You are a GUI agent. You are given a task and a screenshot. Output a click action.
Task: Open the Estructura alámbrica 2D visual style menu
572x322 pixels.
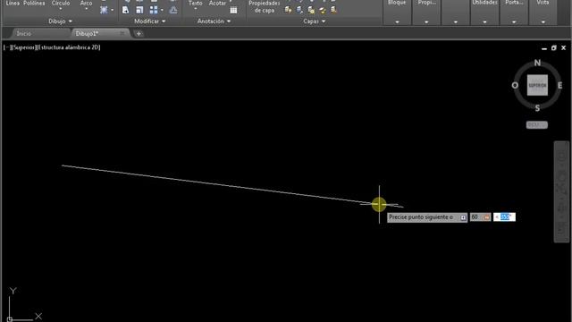(x=70, y=47)
